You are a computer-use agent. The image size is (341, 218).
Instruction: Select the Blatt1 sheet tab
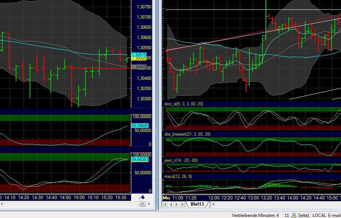coord(197,205)
